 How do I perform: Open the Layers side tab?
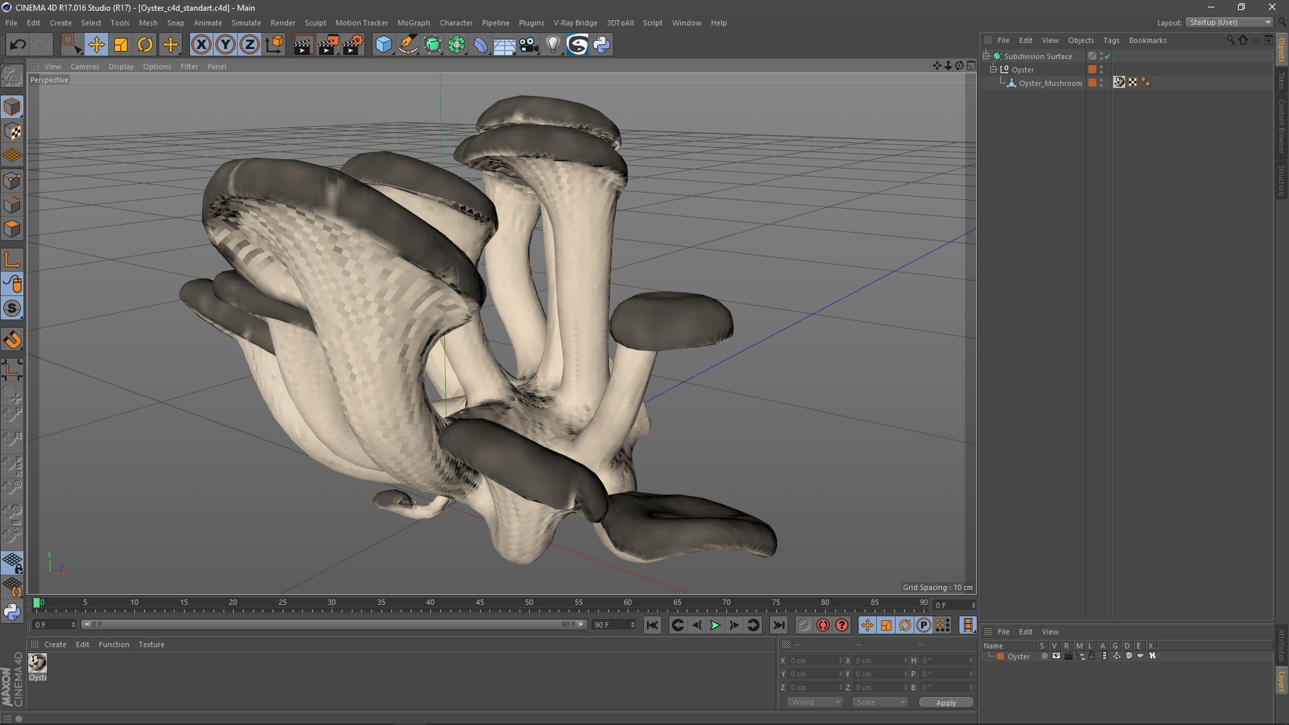[1281, 682]
